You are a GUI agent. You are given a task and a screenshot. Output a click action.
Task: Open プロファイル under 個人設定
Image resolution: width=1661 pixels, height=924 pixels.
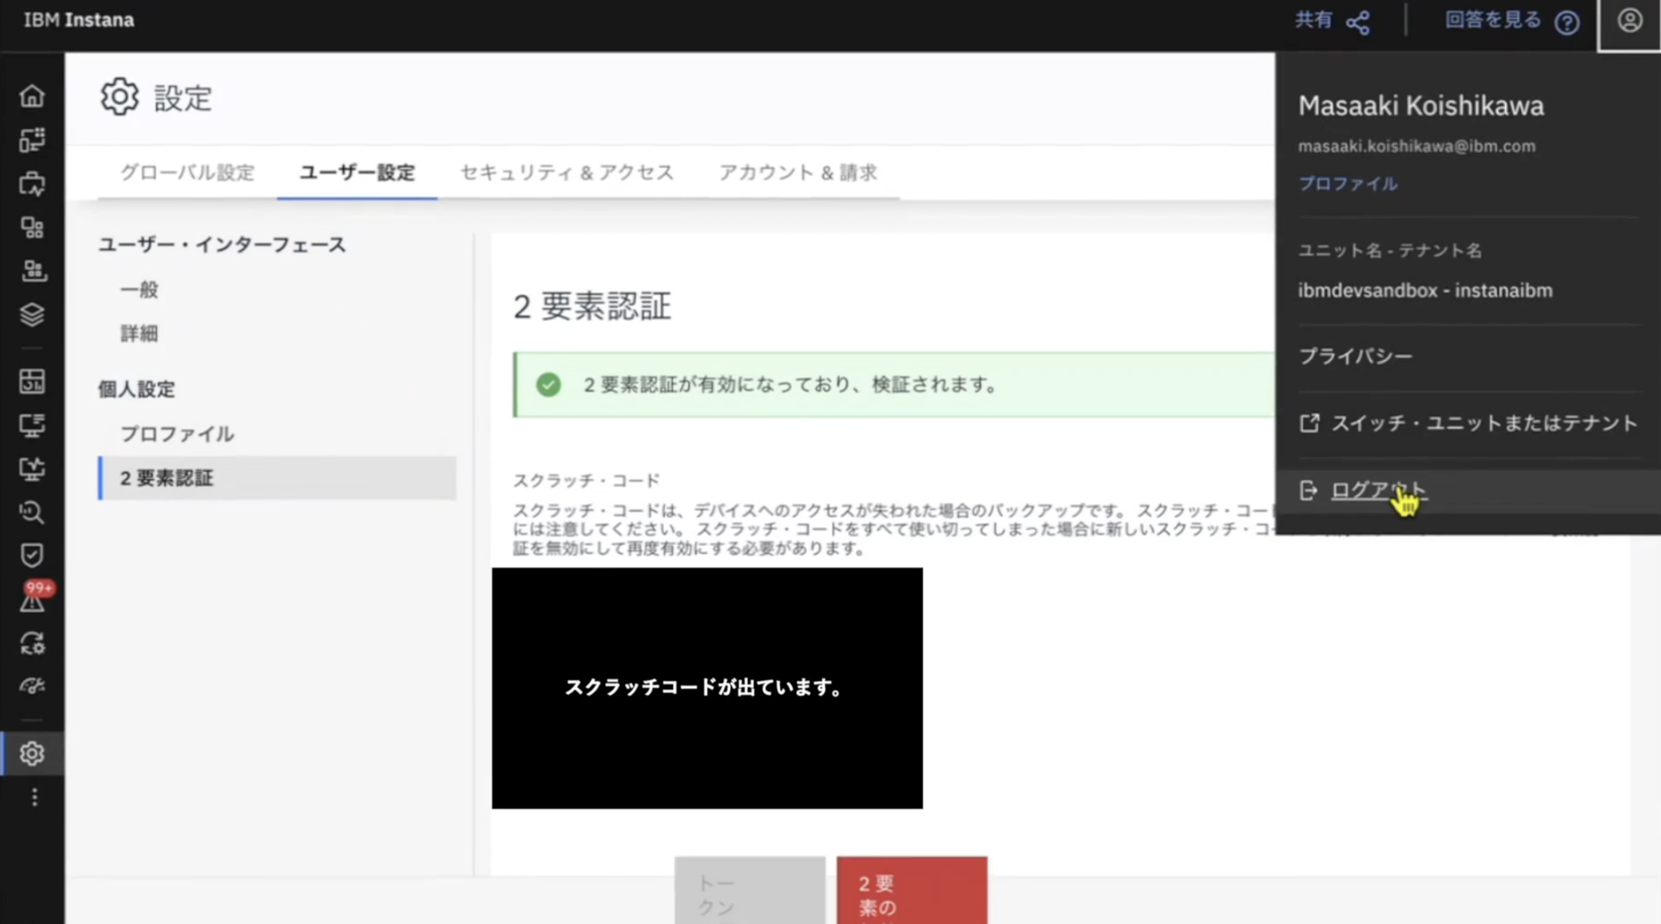[x=178, y=434]
